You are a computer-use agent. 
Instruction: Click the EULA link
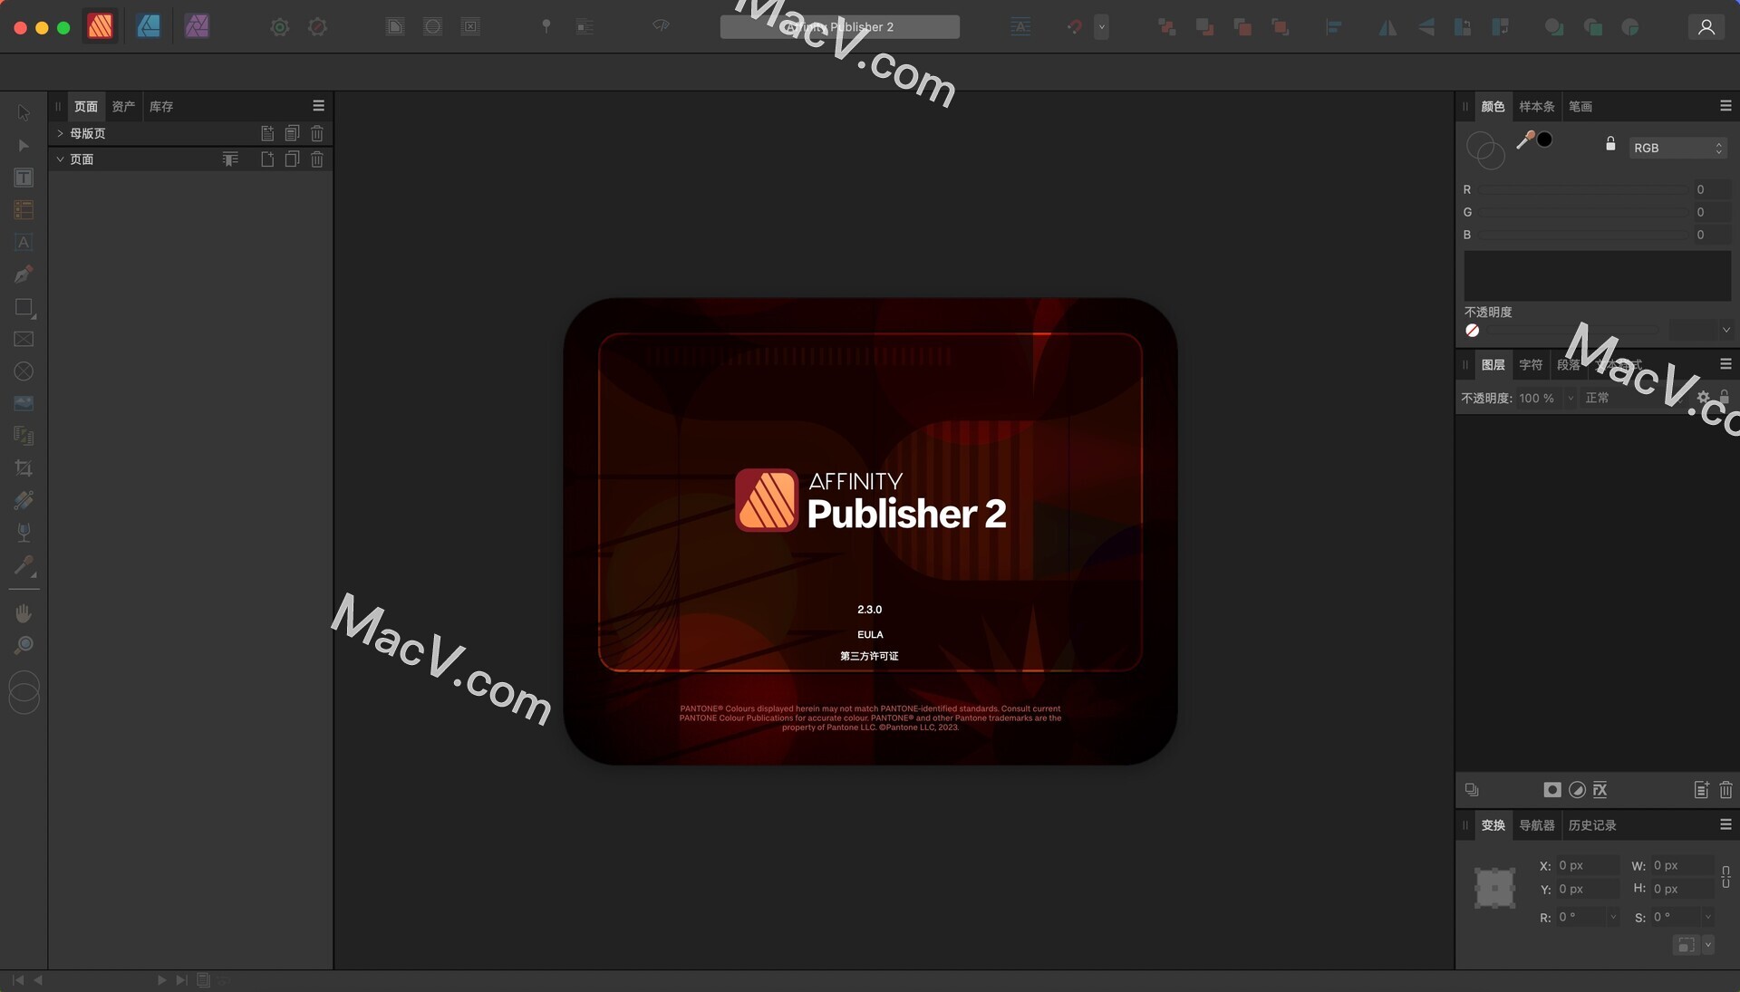869,633
